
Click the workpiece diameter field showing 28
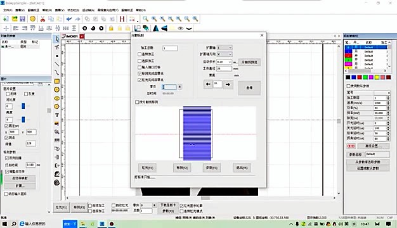click(x=224, y=68)
